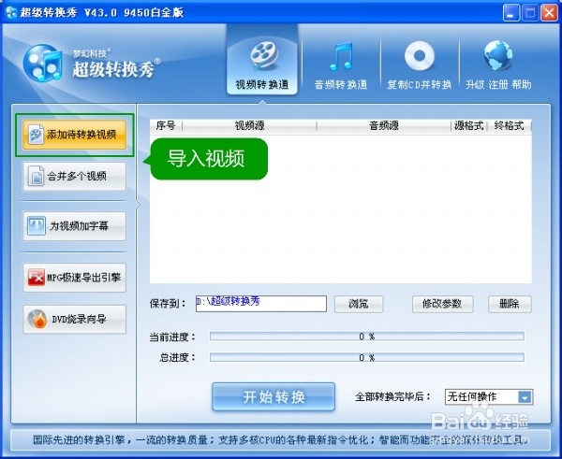Minimize the 超级转换秀 window
The width and height of the screenshot is (562, 459).
coord(510,13)
